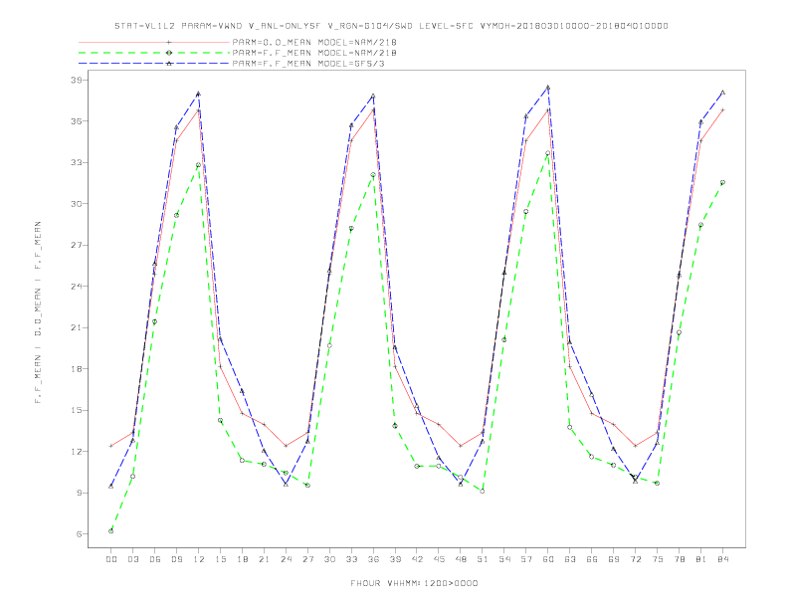This screenshot has width=788, height=609.
Task: Click x-axis forecast hour label 03
Action: click(132, 559)
